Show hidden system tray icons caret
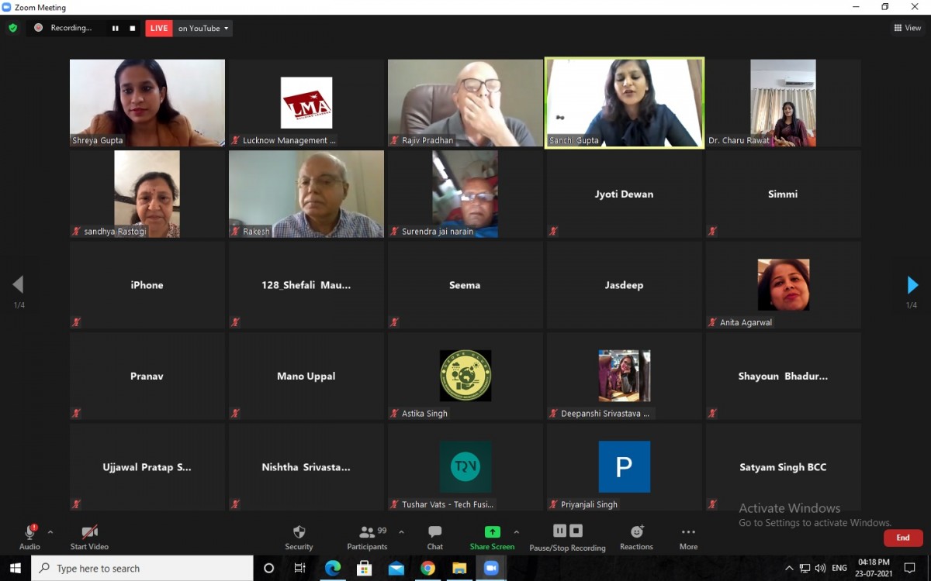This screenshot has width=931, height=581. tap(789, 568)
